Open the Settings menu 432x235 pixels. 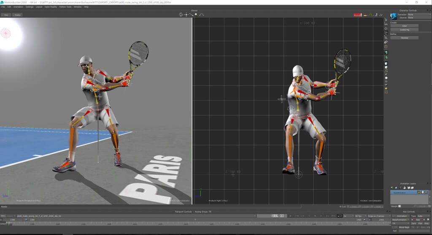[30, 7]
